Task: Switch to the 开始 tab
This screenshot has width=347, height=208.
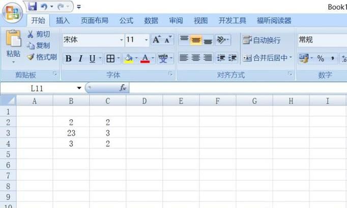Action: coord(38,20)
